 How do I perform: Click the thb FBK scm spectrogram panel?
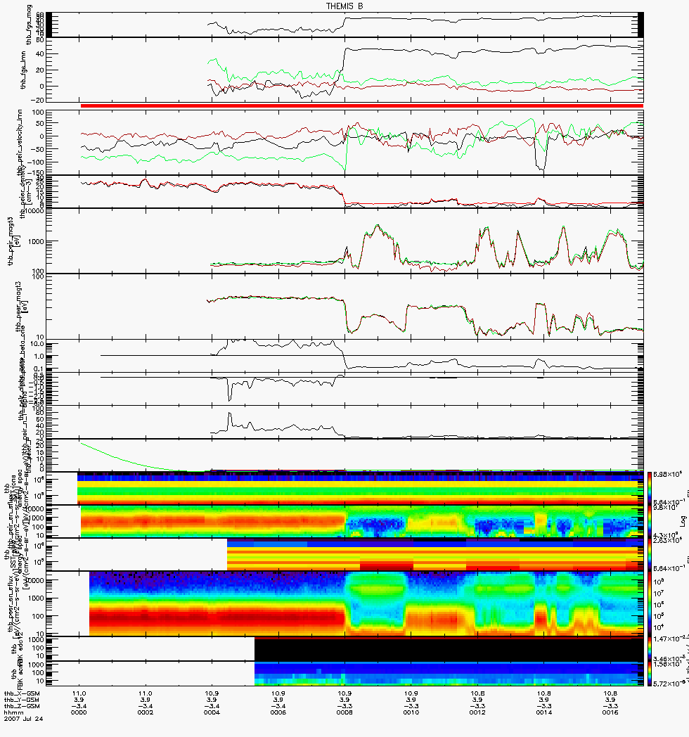(x=449, y=674)
